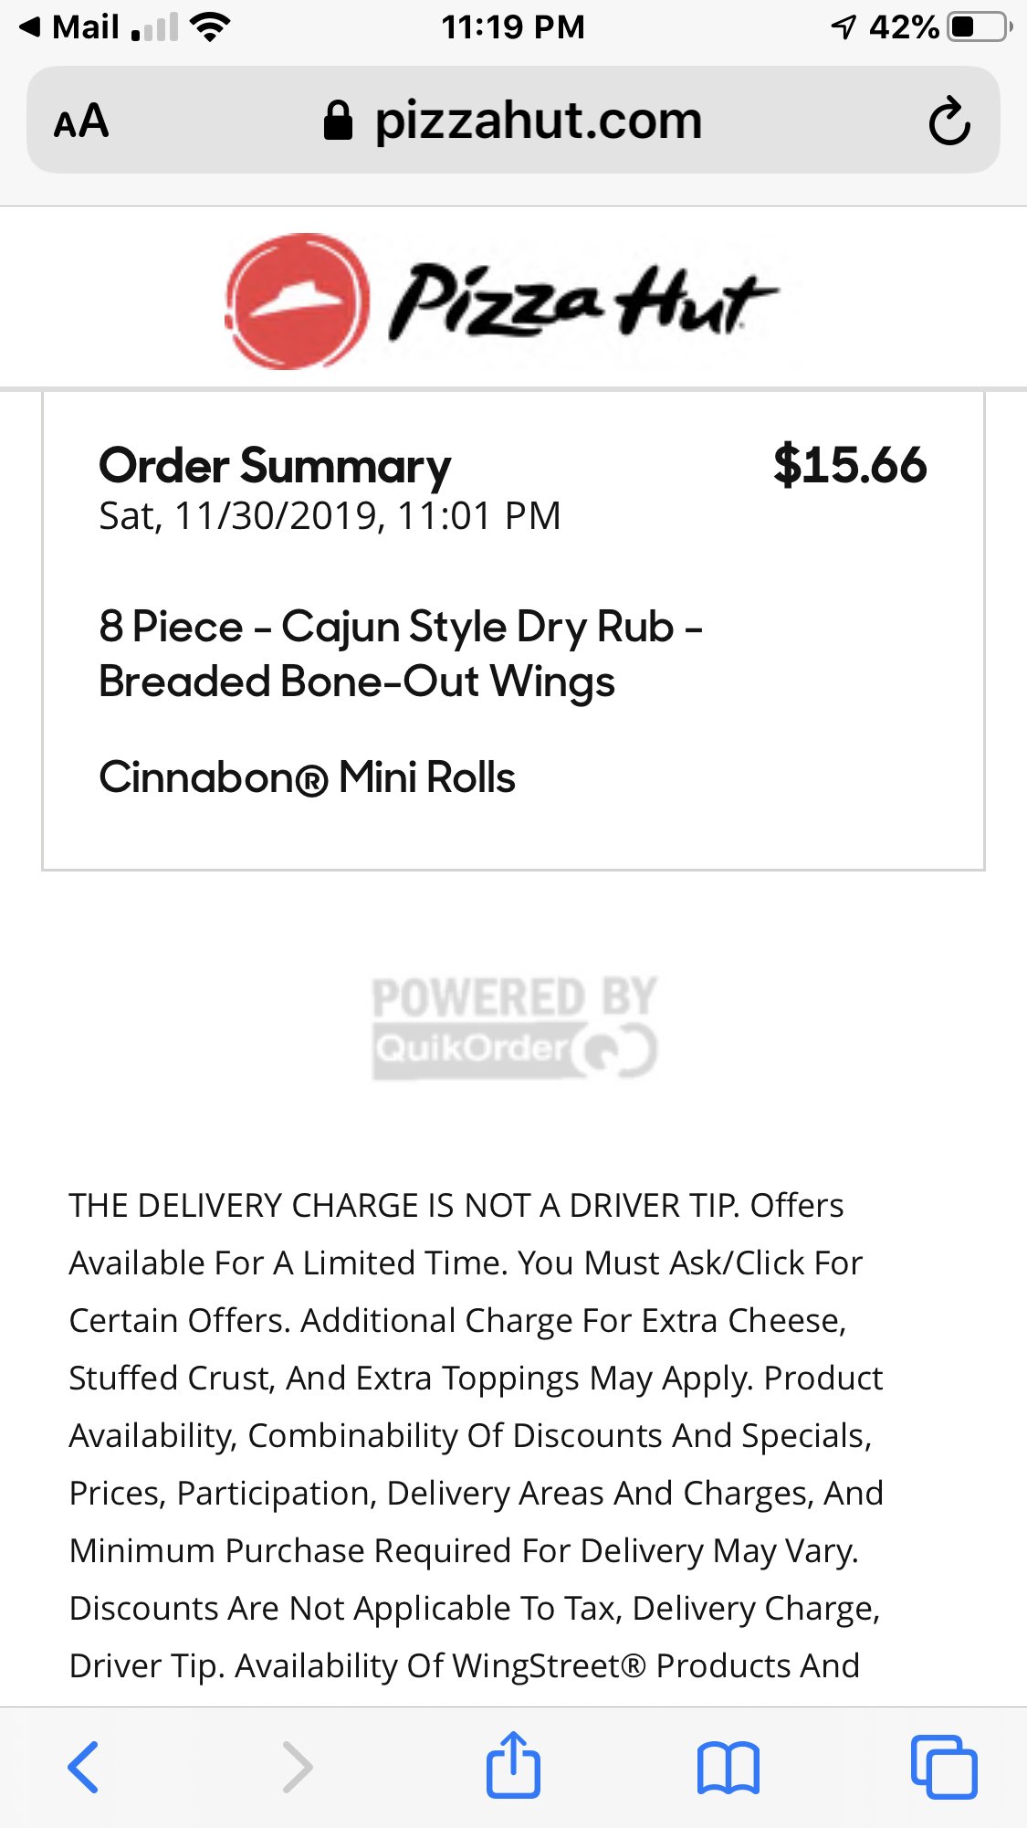This screenshot has width=1027, height=1828.
Task: Tap the Order Summary heading
Action: click(275, 466)
